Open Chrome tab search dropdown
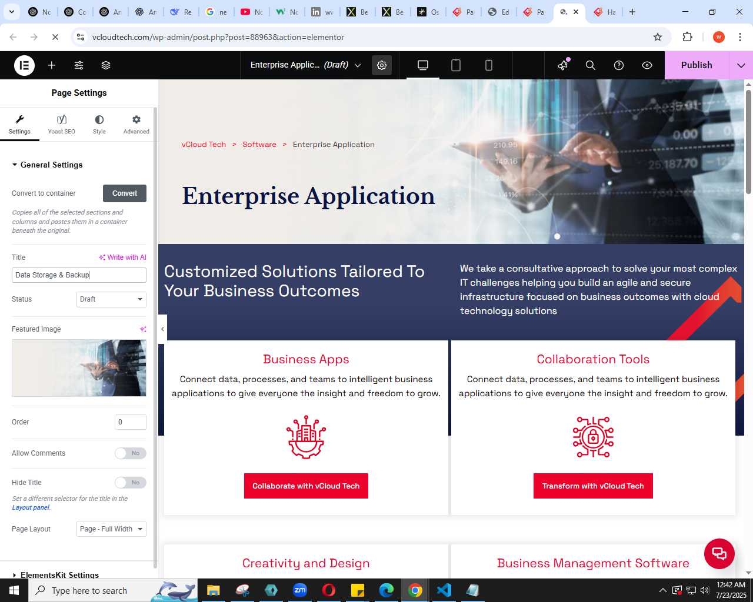The width and height of the screenshot is (753, 602). (x=12, y=12)
